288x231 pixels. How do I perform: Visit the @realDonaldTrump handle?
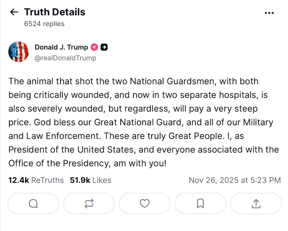(65, 58)
